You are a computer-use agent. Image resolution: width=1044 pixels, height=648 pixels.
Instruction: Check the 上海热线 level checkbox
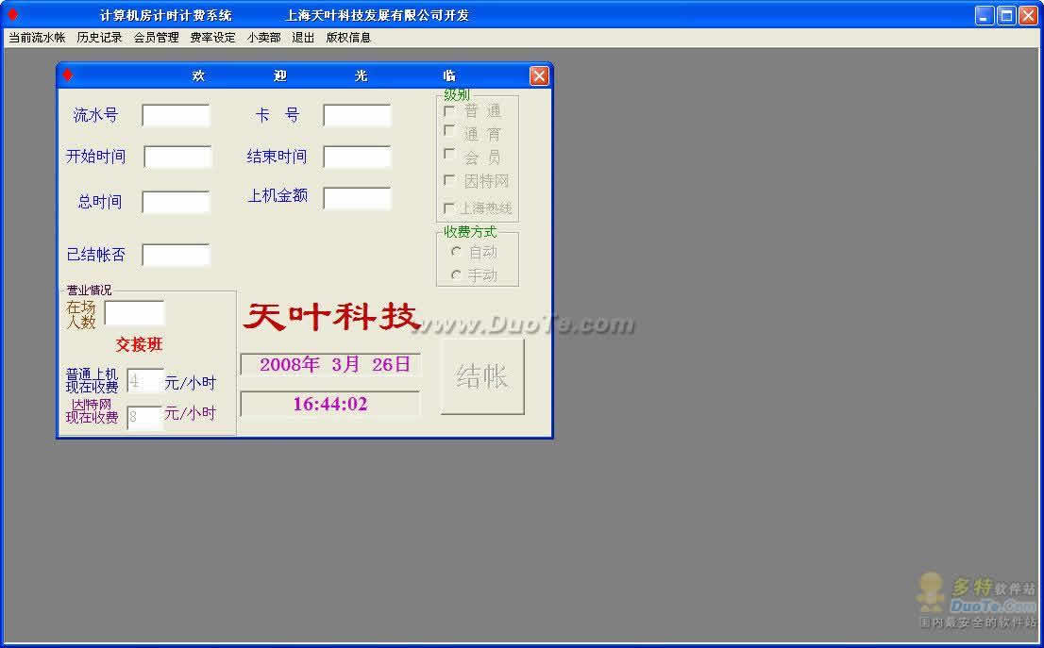pyautogui.click(x=449, y=208)
